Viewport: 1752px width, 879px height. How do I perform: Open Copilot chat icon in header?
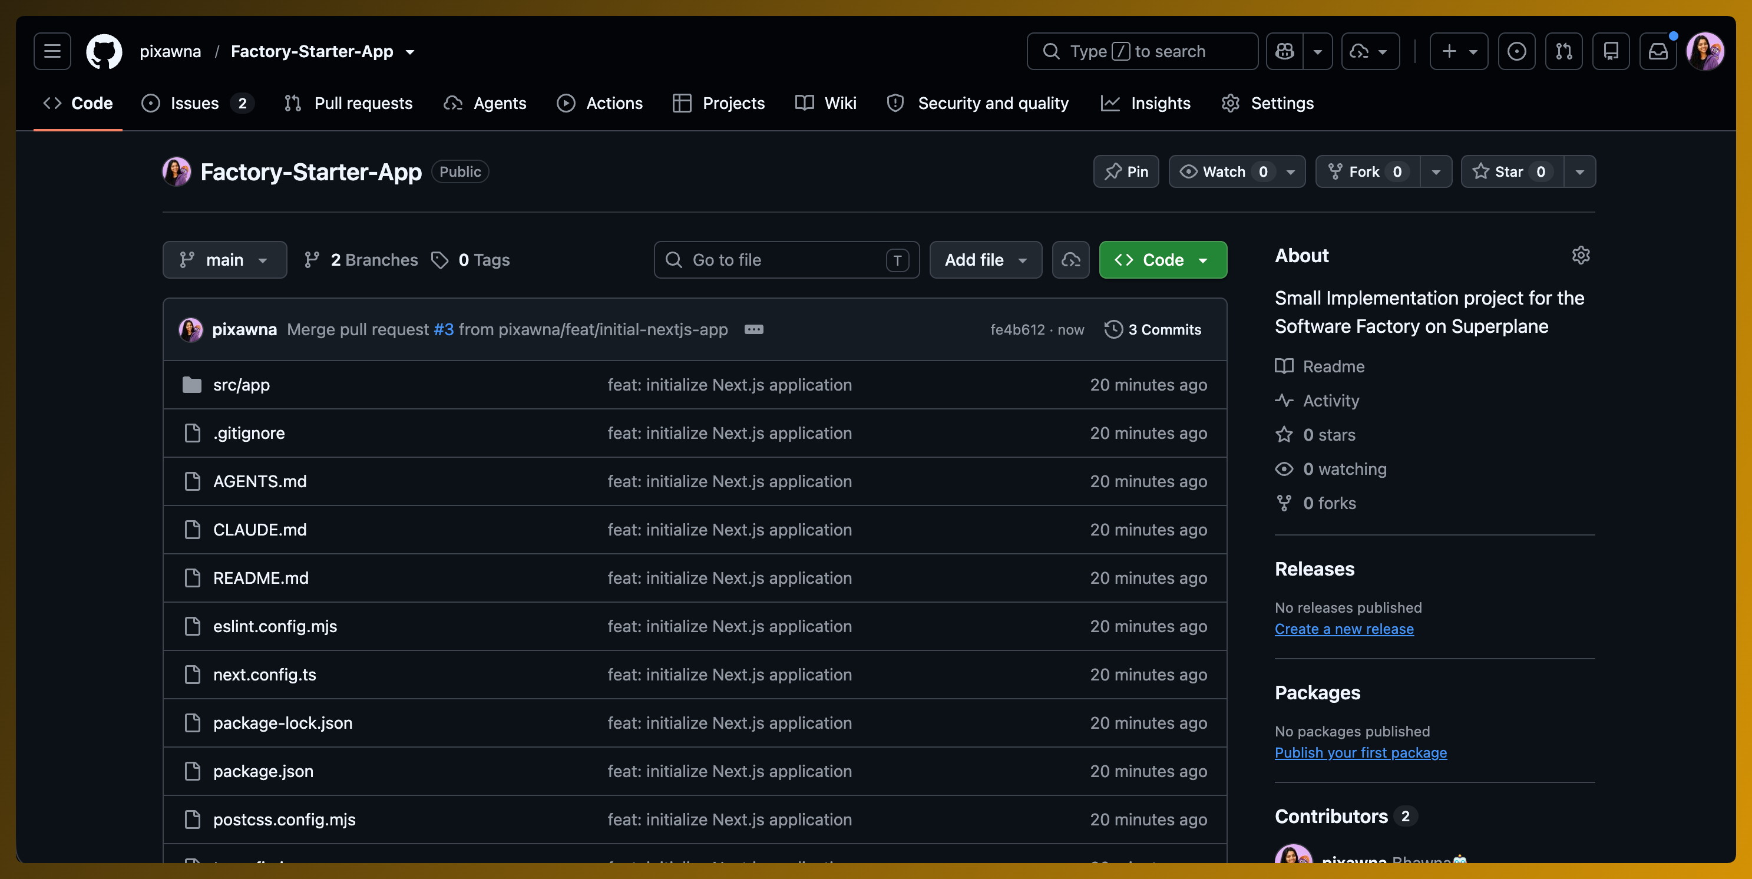coord(1285,51)
